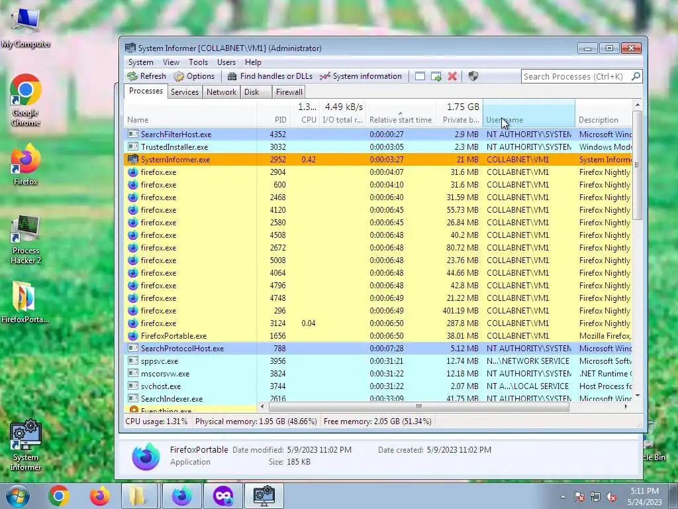Viewport: 678px width, 509px height.
Task: Click the red X terminate icon in toolbar
Action: point(452,77)
